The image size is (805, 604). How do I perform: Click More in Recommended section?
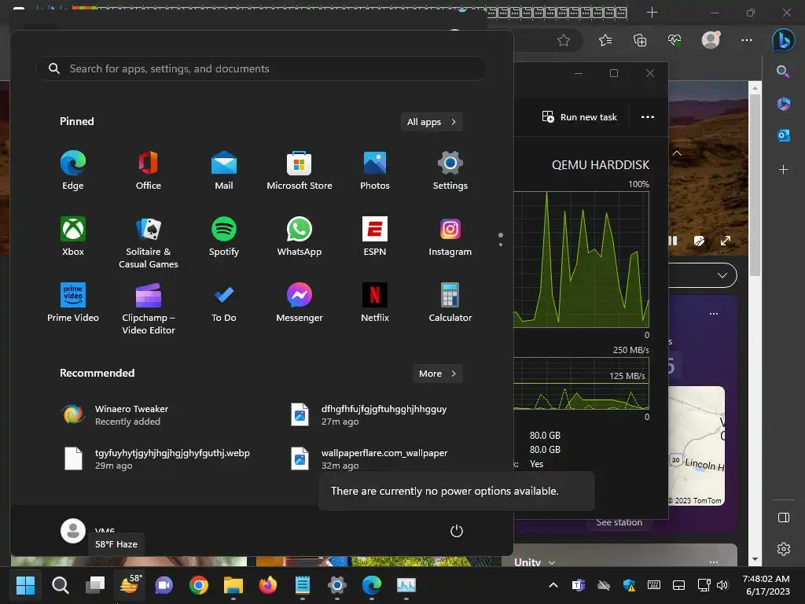(437, 374)
